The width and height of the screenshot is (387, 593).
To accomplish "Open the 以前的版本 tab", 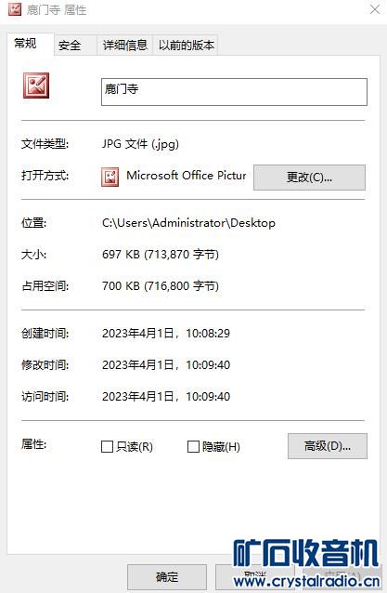I will click(186, 46).
